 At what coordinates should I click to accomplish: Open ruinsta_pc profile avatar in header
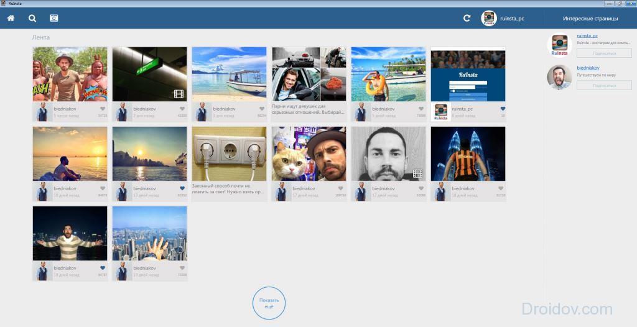tap(489, 18)
